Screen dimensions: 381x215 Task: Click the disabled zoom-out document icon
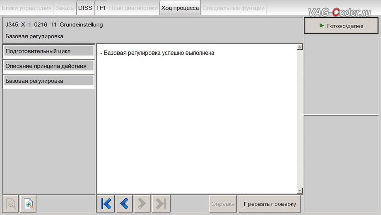pos(10,203)
